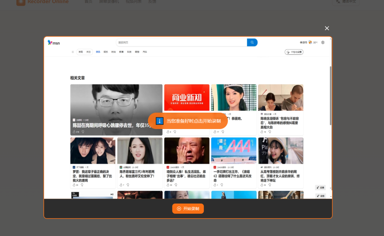The height and width of the screenshot is (236, 384).
Task: Click the msn page vertical scrollbar
Action: (330, 96)
